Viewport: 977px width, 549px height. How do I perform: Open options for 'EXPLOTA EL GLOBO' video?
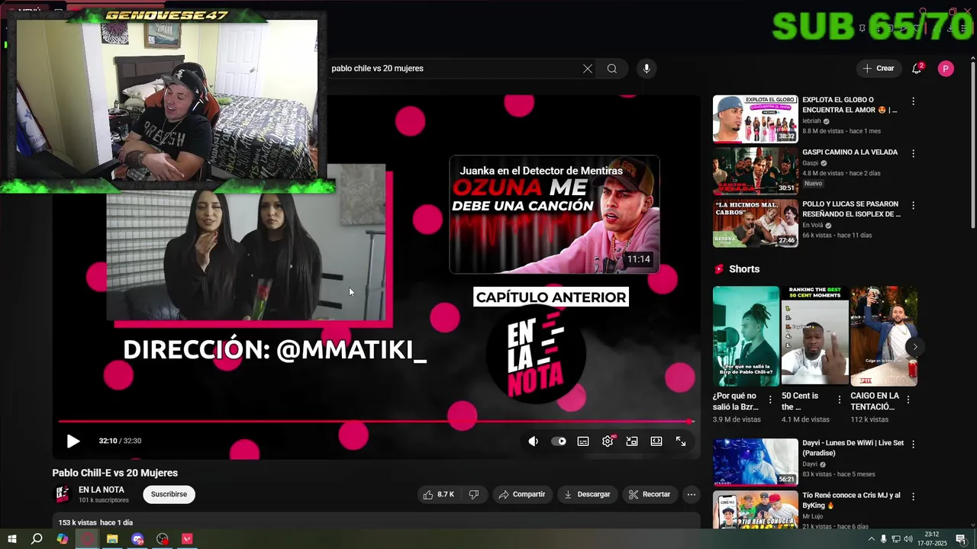pos(913,101)
